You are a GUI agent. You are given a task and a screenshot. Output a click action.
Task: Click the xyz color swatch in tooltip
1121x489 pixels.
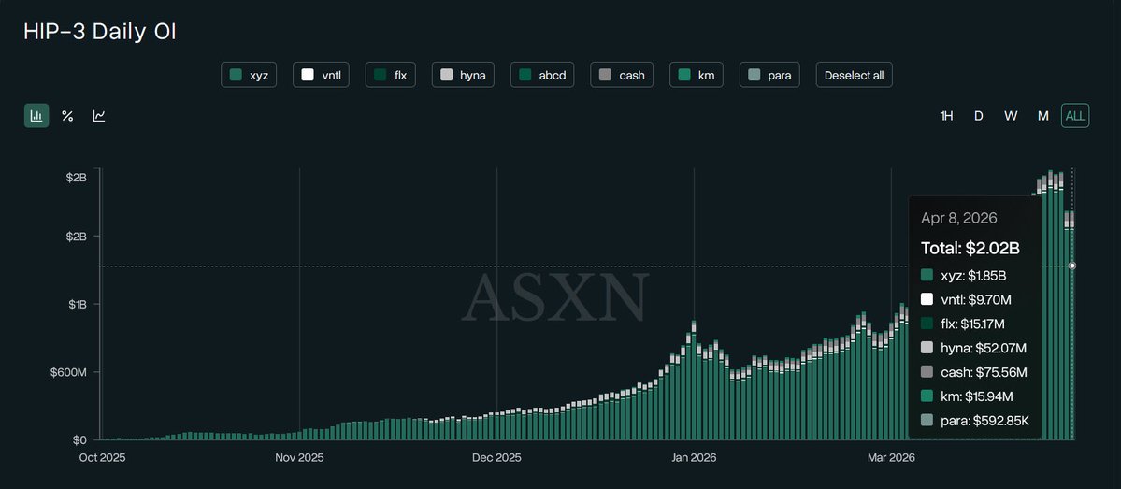[x=927, y=275]
